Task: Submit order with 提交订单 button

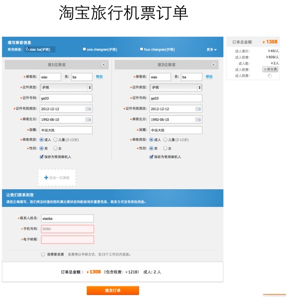Action: click(x=113, y=290)
